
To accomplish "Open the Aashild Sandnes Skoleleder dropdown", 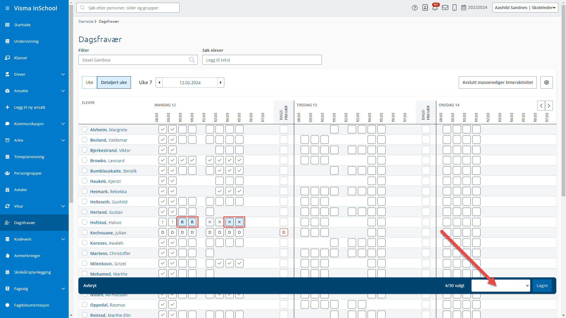I will coord(525,8).
